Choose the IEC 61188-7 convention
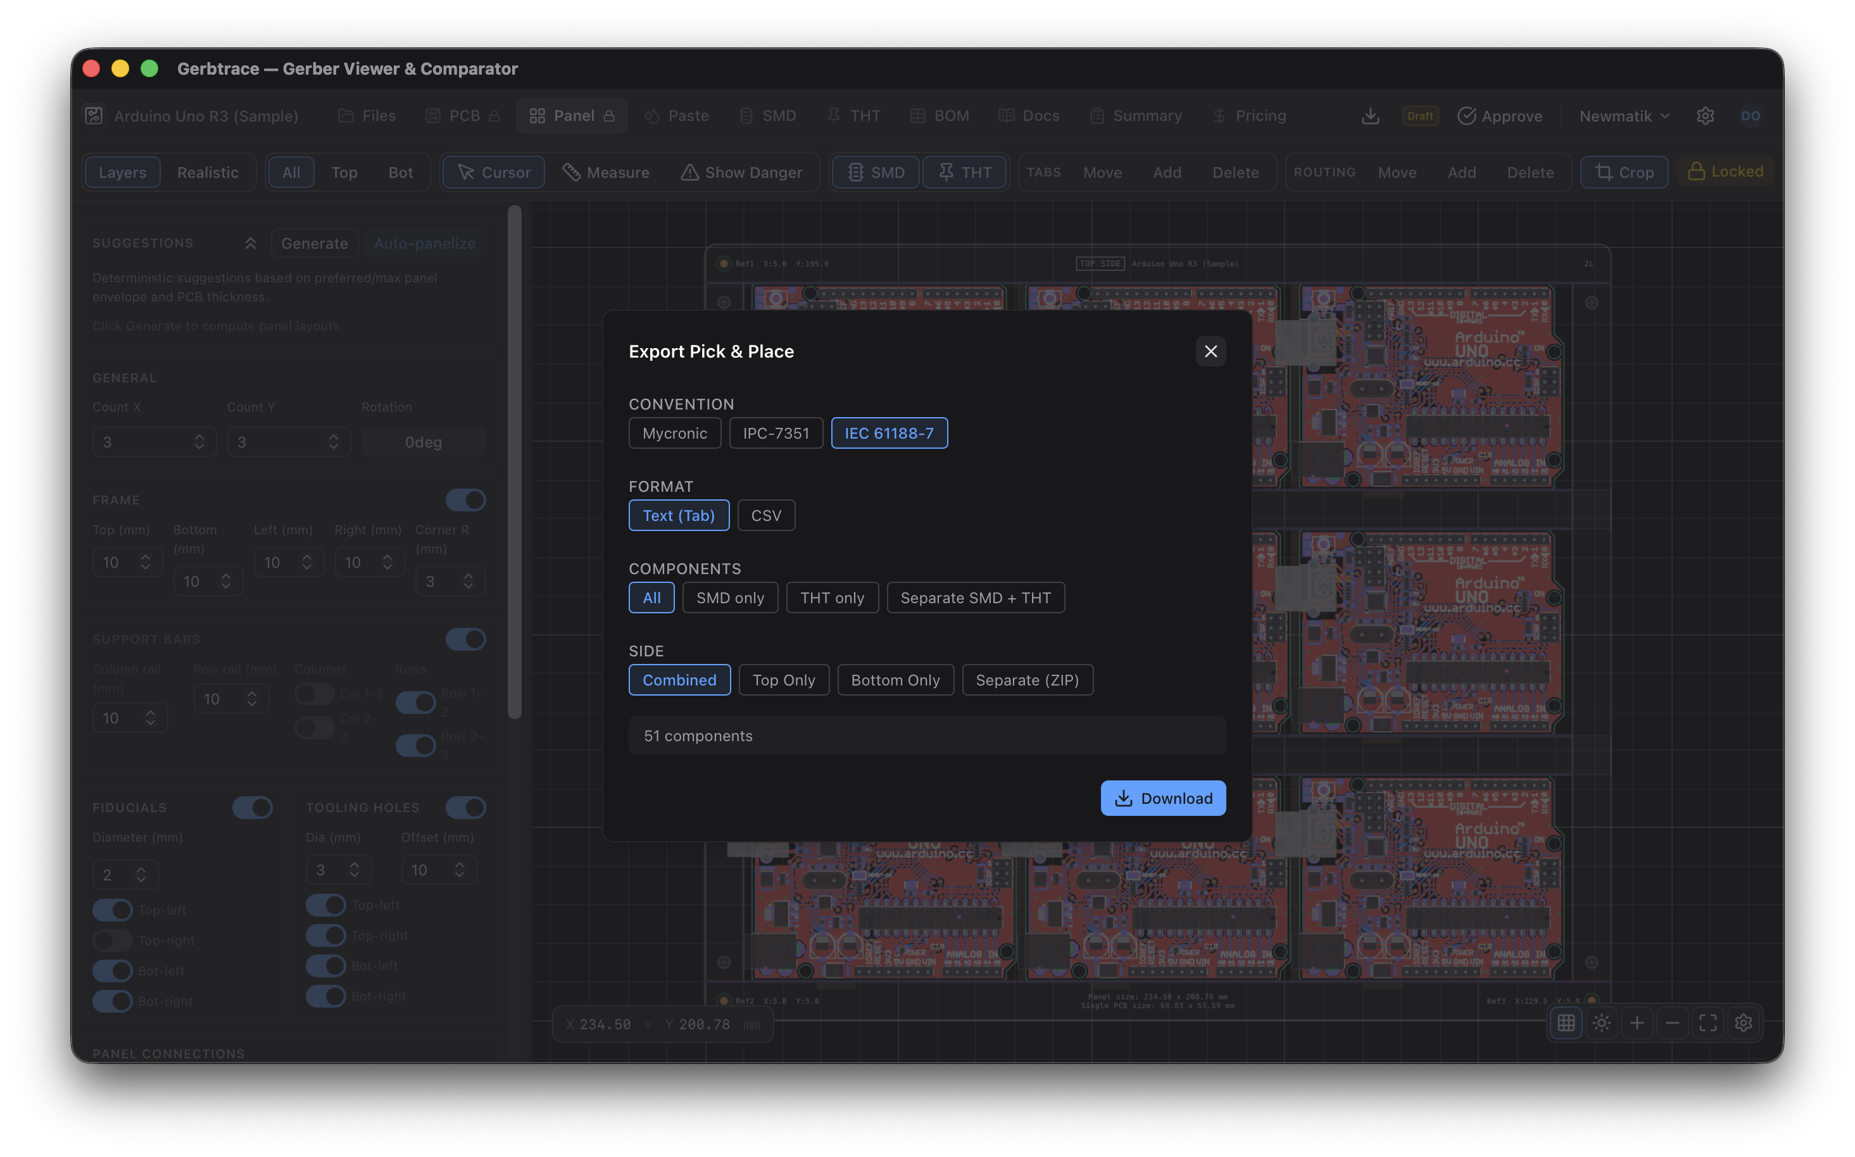The image size is (1855, 1157). point(888,433)
